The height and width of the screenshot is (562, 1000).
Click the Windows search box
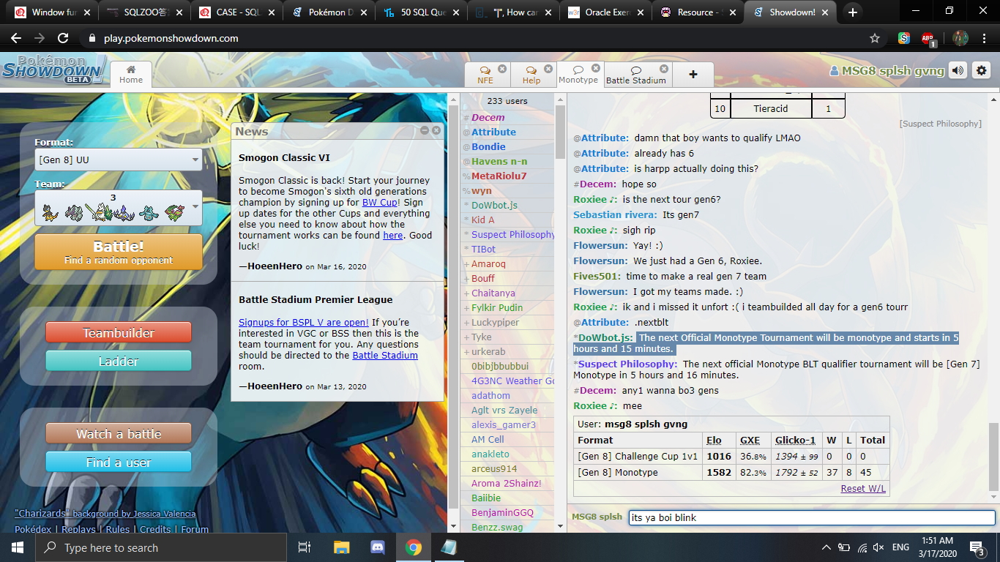[x=161, y=547]
